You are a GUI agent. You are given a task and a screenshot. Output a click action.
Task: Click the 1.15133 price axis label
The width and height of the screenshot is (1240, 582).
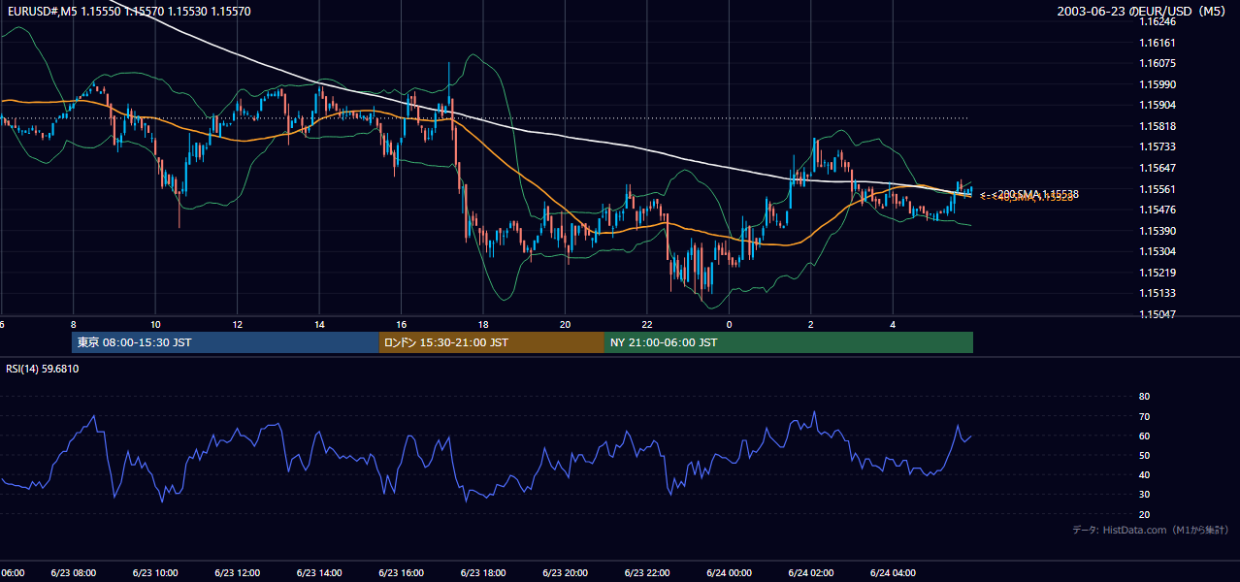pos(1158,293)
